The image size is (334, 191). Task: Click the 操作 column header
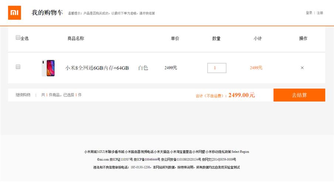(303, 38)
